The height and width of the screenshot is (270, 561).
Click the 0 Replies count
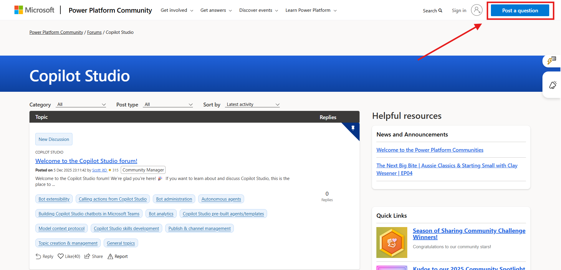coord(327,196)
